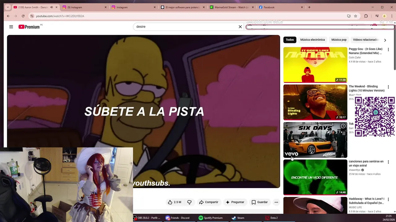Bookmark this page with the star

coord(355,16)
